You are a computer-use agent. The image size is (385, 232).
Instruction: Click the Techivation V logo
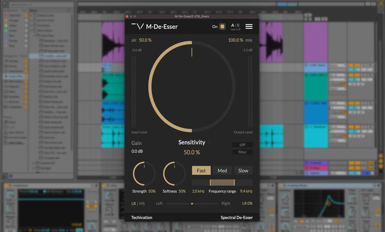[138, 26]
